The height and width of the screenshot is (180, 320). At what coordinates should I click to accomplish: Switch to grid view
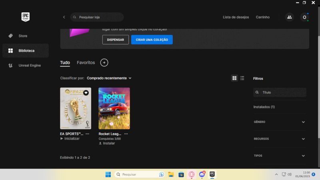click(234, 78)
